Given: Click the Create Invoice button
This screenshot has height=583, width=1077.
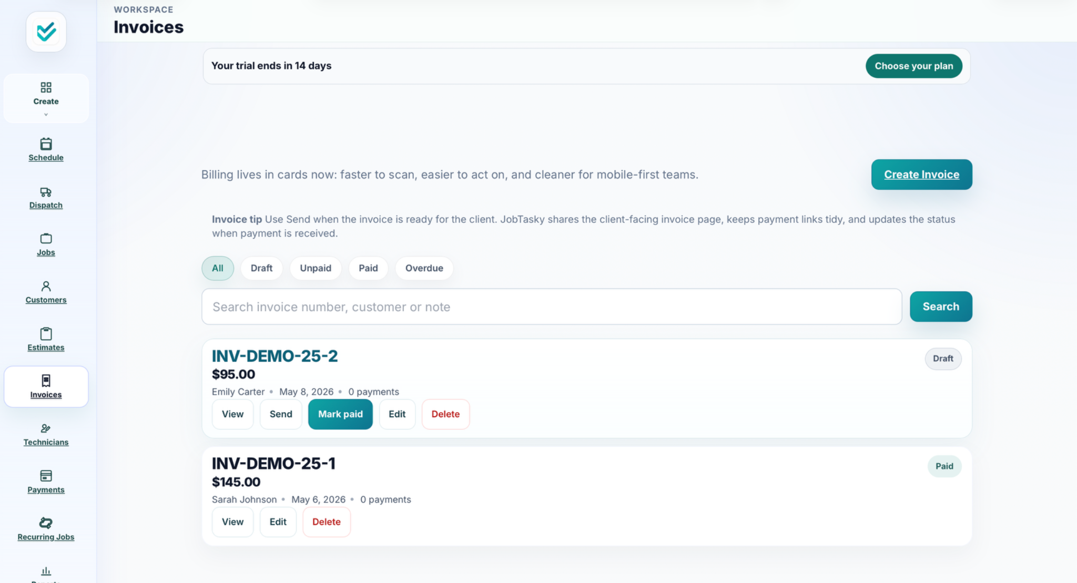Looking at the screenshot, I should coord(921,175).
